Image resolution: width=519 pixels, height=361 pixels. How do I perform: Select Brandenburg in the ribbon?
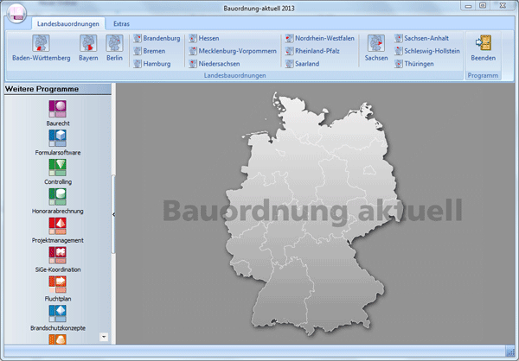tap(157, 38)
